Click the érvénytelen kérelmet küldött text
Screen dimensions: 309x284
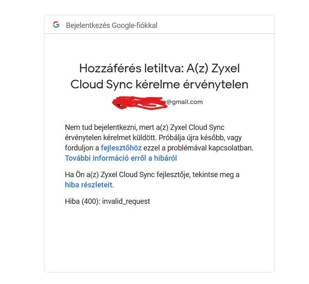click(111, 138)
